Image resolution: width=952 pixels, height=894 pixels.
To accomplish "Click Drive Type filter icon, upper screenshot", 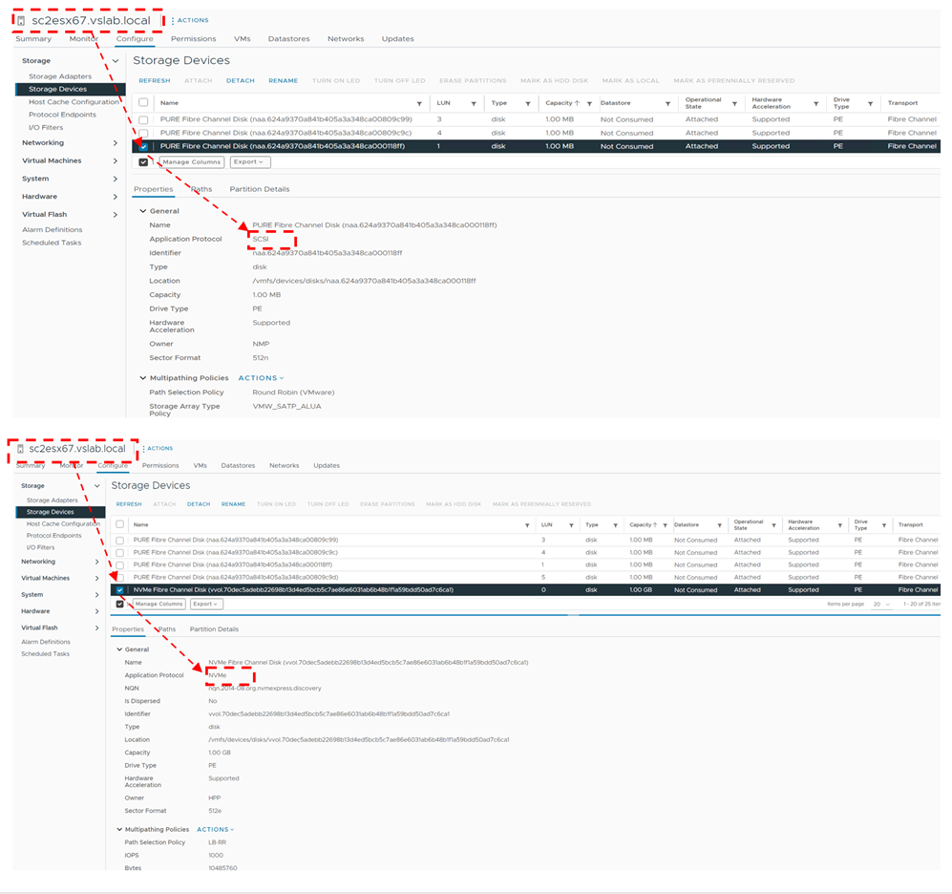I will tap(871, 104).
